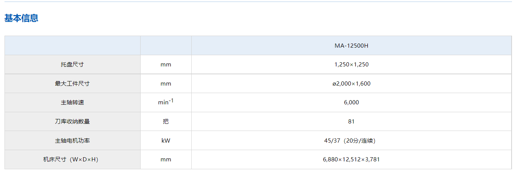
Task: Click the mm unit in 托盘尺寸 row
Action: 166,65
